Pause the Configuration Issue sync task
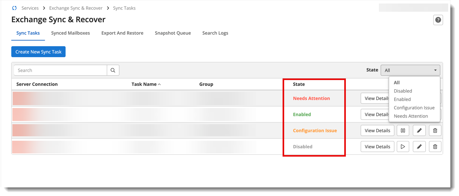Viewport: 459px width, 196px height. pyautogui.click(x=403, y=131)
